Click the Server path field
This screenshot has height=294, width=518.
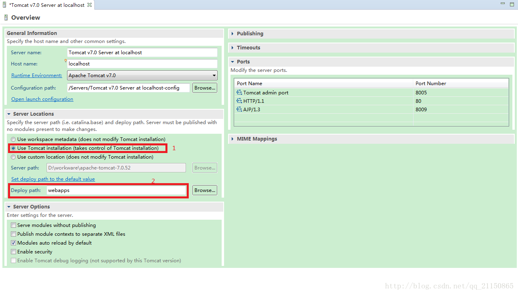tap(116, 168)
